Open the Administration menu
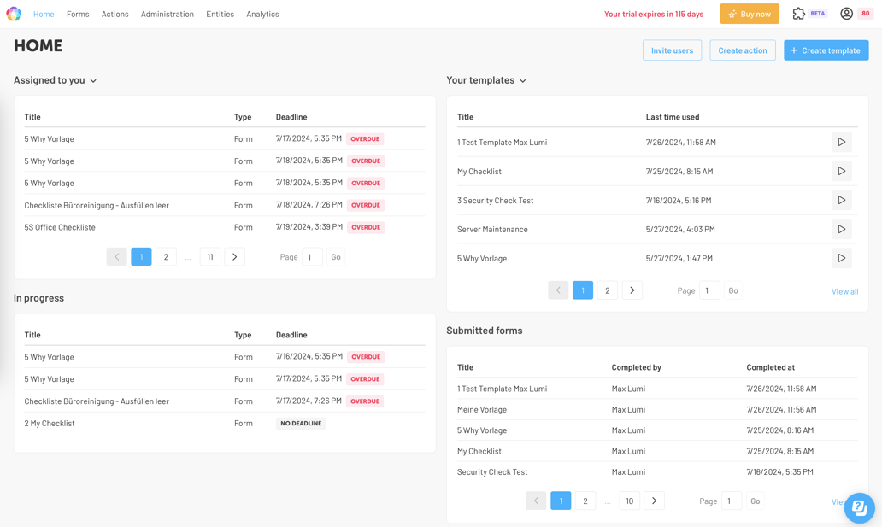The width and height of the screenshot is (882, 527). click(167, 14)
